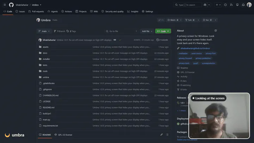Viewport: 254px width, 143px height.
Task: Open the notifications inbox icon
Action: (243, 5)
